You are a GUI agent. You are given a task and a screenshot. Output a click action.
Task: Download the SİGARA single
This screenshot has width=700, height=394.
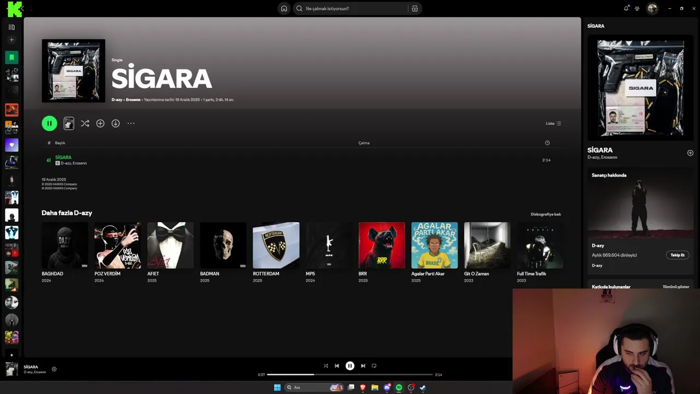click(115, 124)
